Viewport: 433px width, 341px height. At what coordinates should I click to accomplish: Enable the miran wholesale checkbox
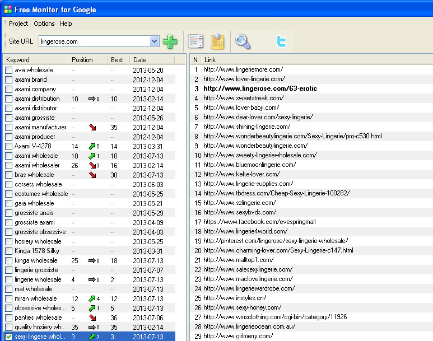tap(8, 299)
